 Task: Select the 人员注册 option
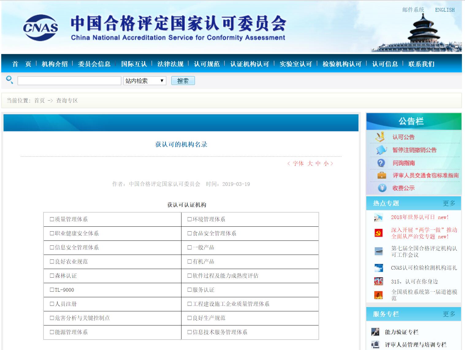click(63, 304)
